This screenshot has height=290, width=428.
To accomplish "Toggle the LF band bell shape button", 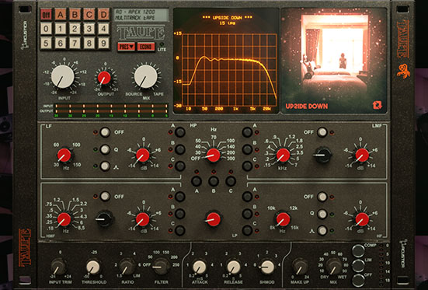I will pyautogui.click(x=105, y=166).
